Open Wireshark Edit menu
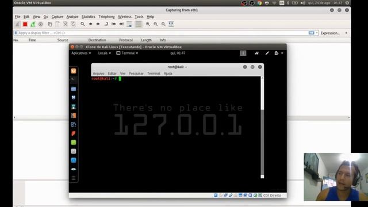This screenshot has width=368, height=207. [x=26, y=17]
